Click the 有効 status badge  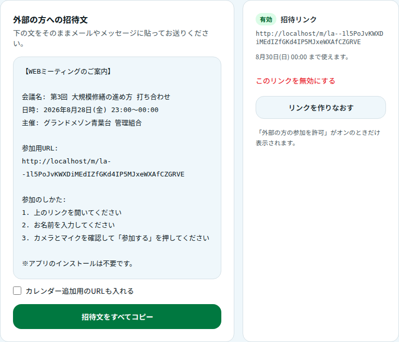coord(266,19)
